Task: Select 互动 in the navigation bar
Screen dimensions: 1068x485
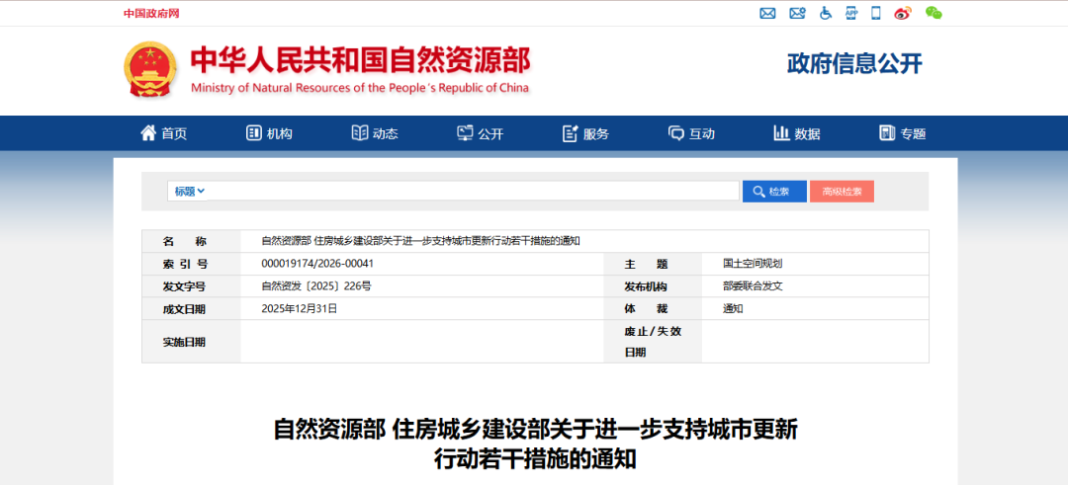Action: click(691, 133)
